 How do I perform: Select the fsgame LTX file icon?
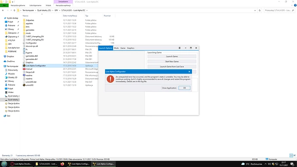coord(24,53)
